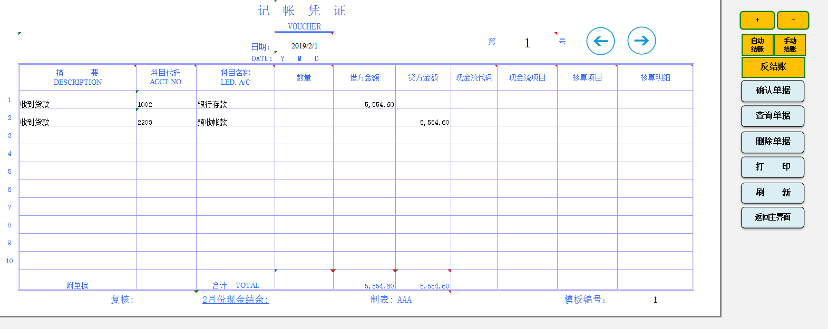
Task: Click the row number 5 label
Action: tap(9, 171)
